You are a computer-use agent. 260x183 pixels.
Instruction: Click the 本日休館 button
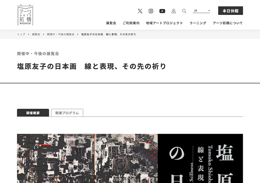[x=231, y=11]
